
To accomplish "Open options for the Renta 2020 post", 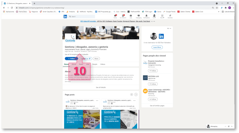I will (x=134, y=100).
